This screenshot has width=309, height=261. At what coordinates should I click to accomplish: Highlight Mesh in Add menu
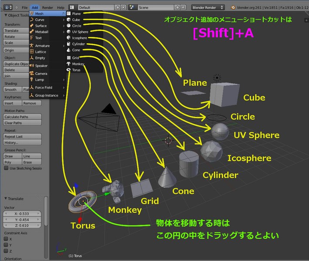click(48, 13)
